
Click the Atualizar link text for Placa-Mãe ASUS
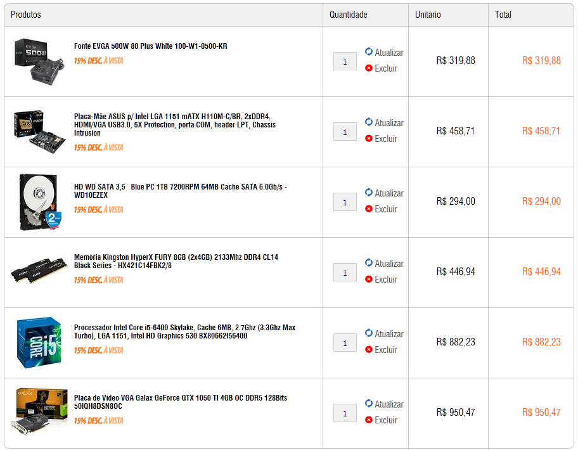389,123
